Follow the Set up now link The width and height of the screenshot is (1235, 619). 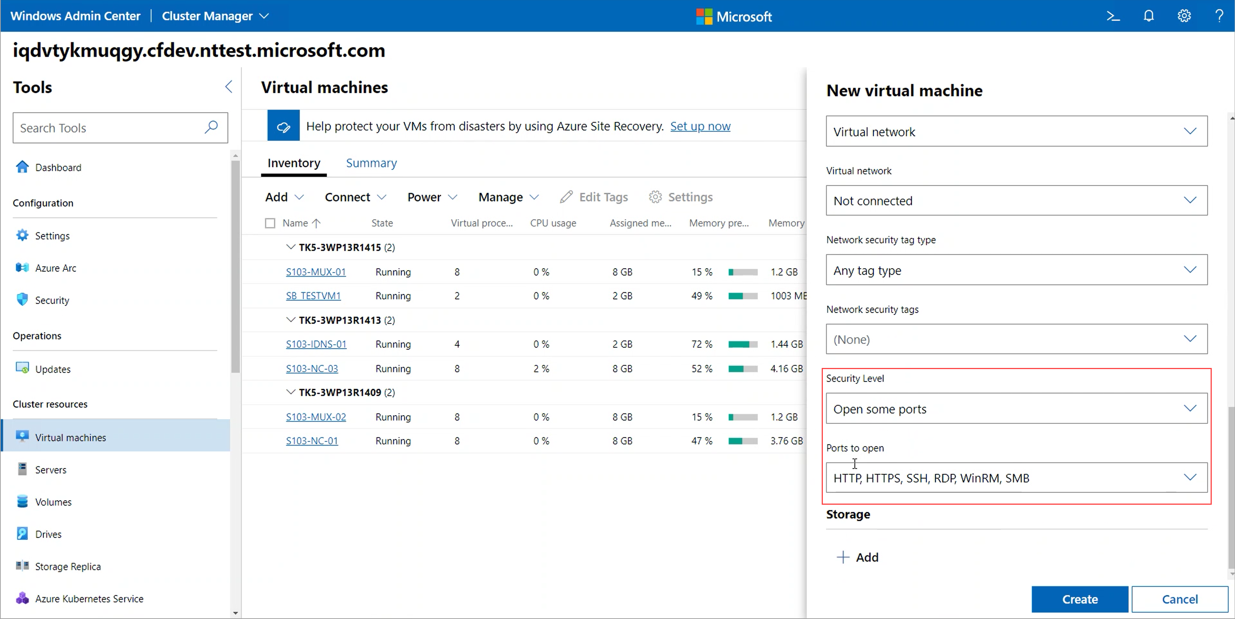[700, 126]
